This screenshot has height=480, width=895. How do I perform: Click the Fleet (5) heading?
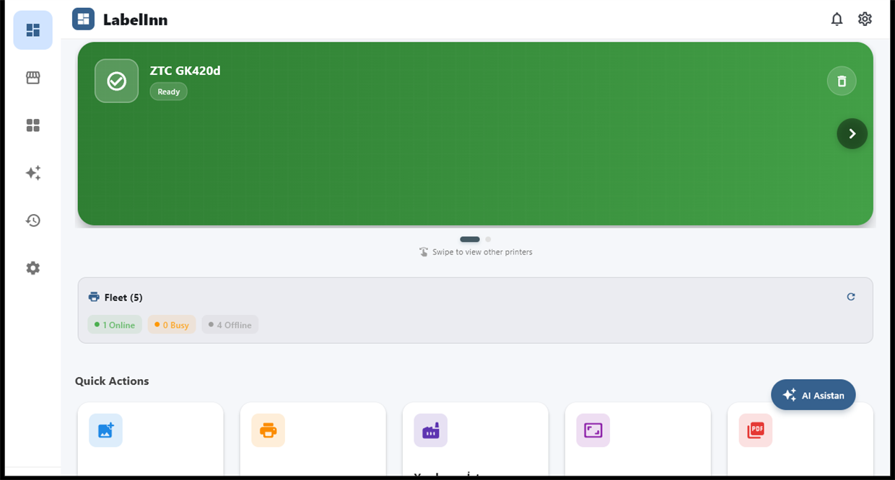point(123,297)
